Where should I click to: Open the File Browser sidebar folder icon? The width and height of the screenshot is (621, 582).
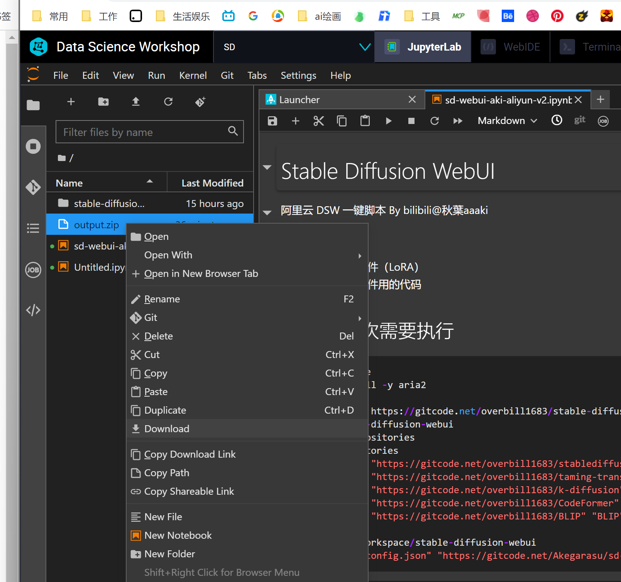(x=33, y=105)
